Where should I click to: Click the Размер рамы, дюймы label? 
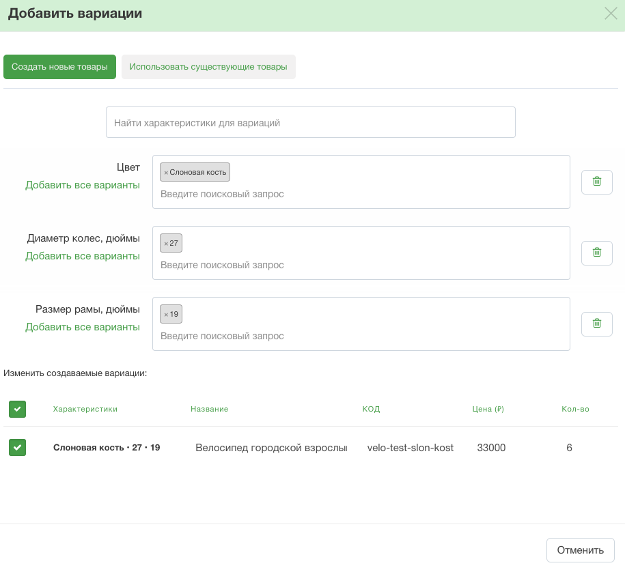[x=87, y=309]
